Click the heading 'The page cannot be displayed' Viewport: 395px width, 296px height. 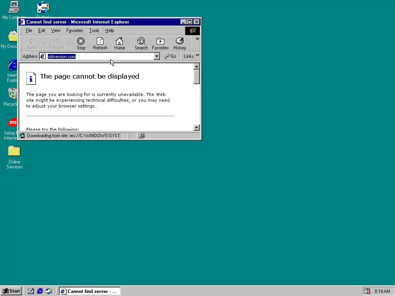click(x=89, y=76)
